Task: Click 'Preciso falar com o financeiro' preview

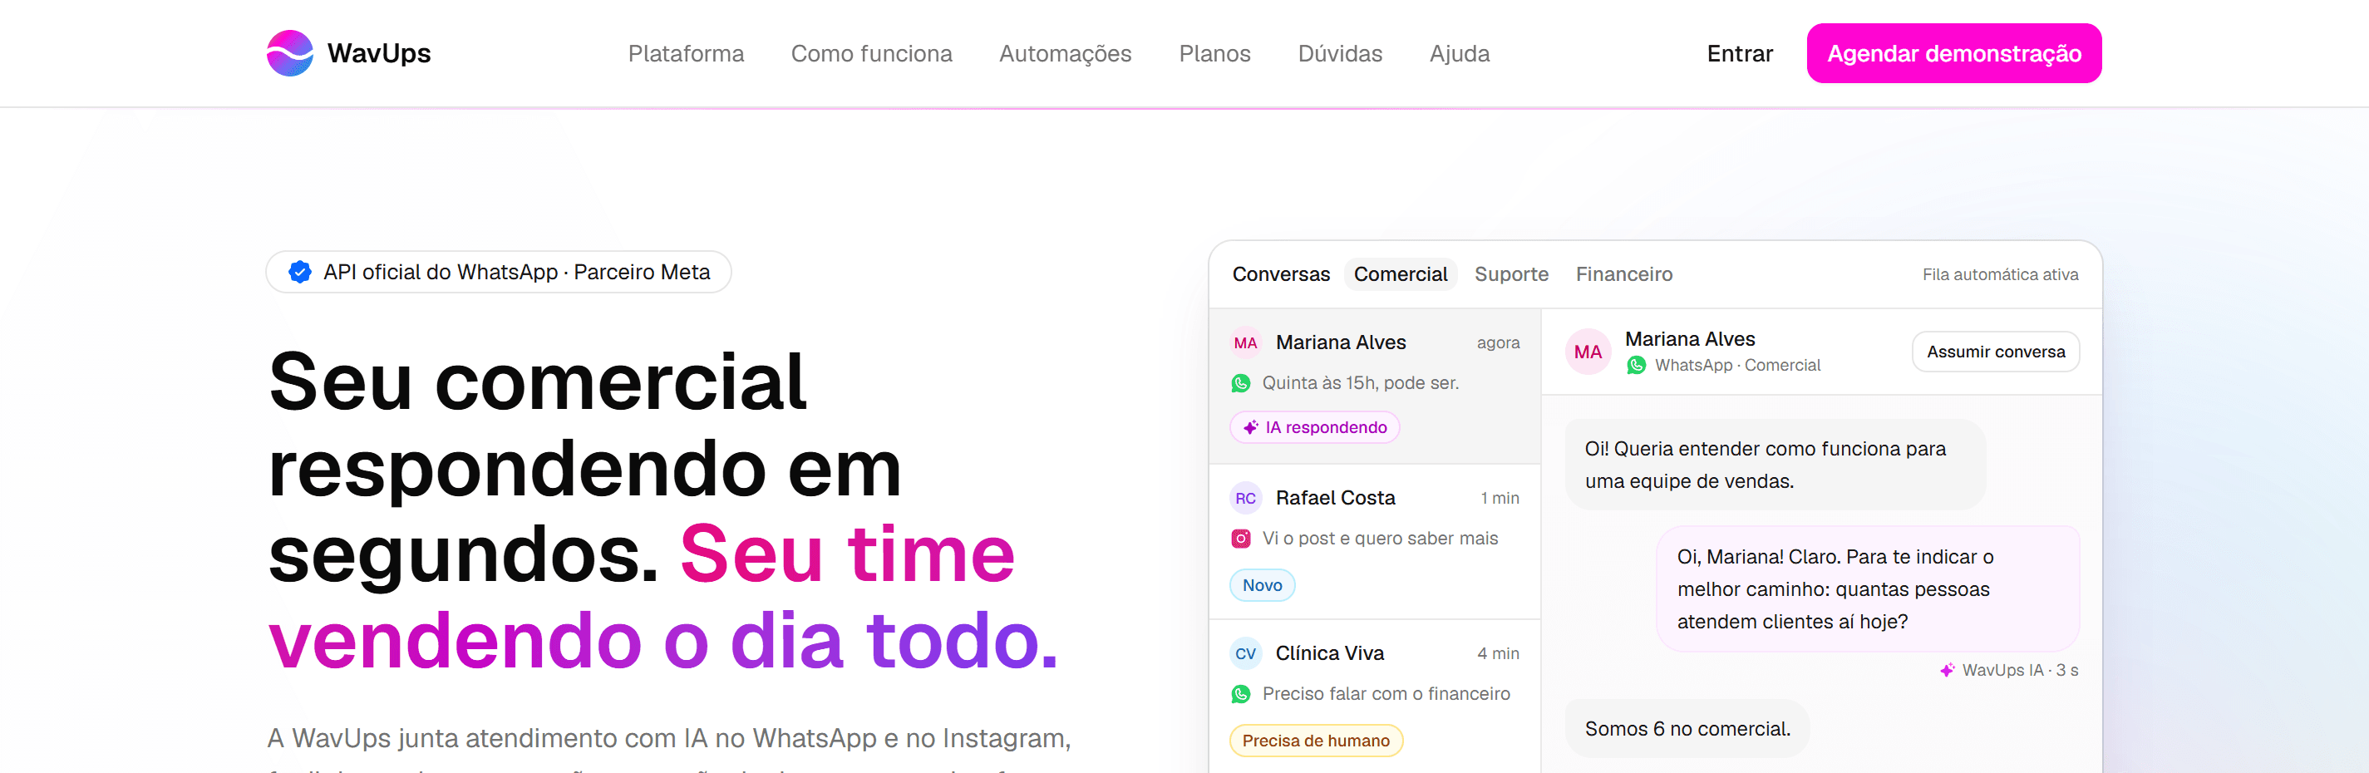Action: 1385,694
